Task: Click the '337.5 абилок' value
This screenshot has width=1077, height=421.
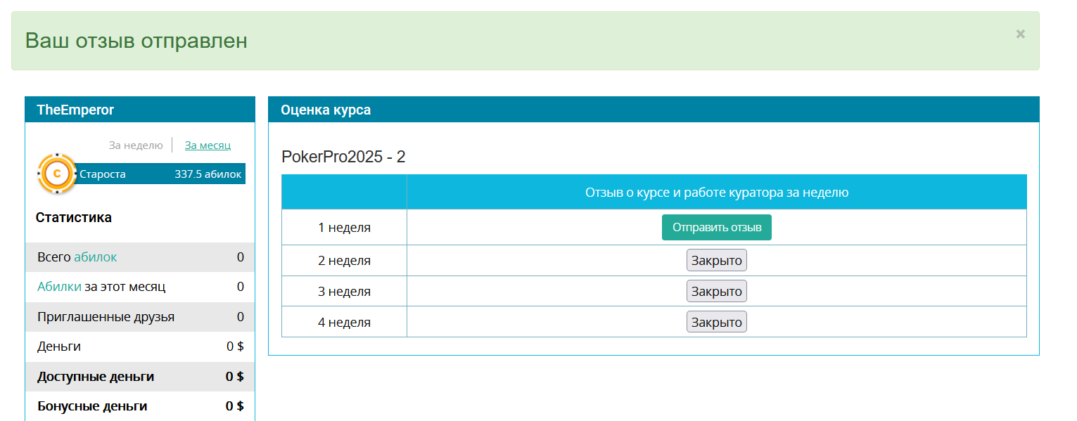Action: [208, 174]
